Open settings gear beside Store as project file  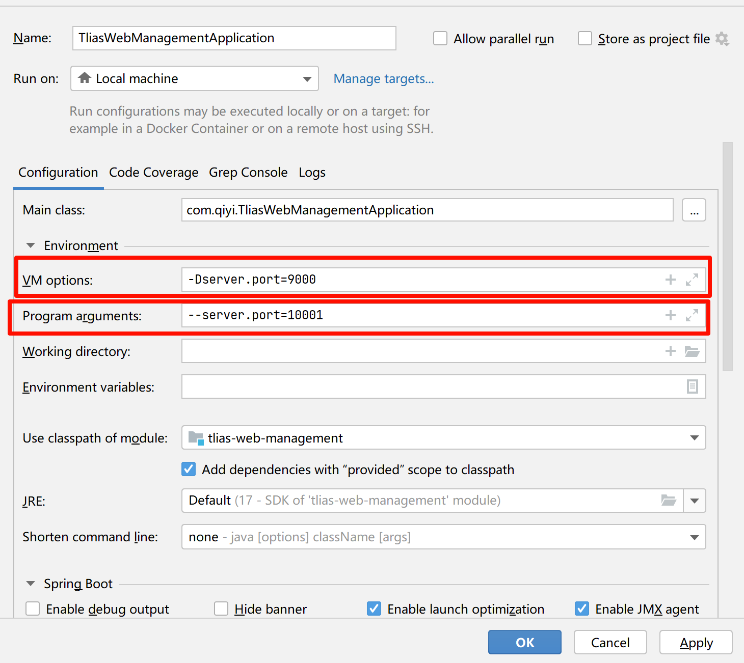point(722,39)
